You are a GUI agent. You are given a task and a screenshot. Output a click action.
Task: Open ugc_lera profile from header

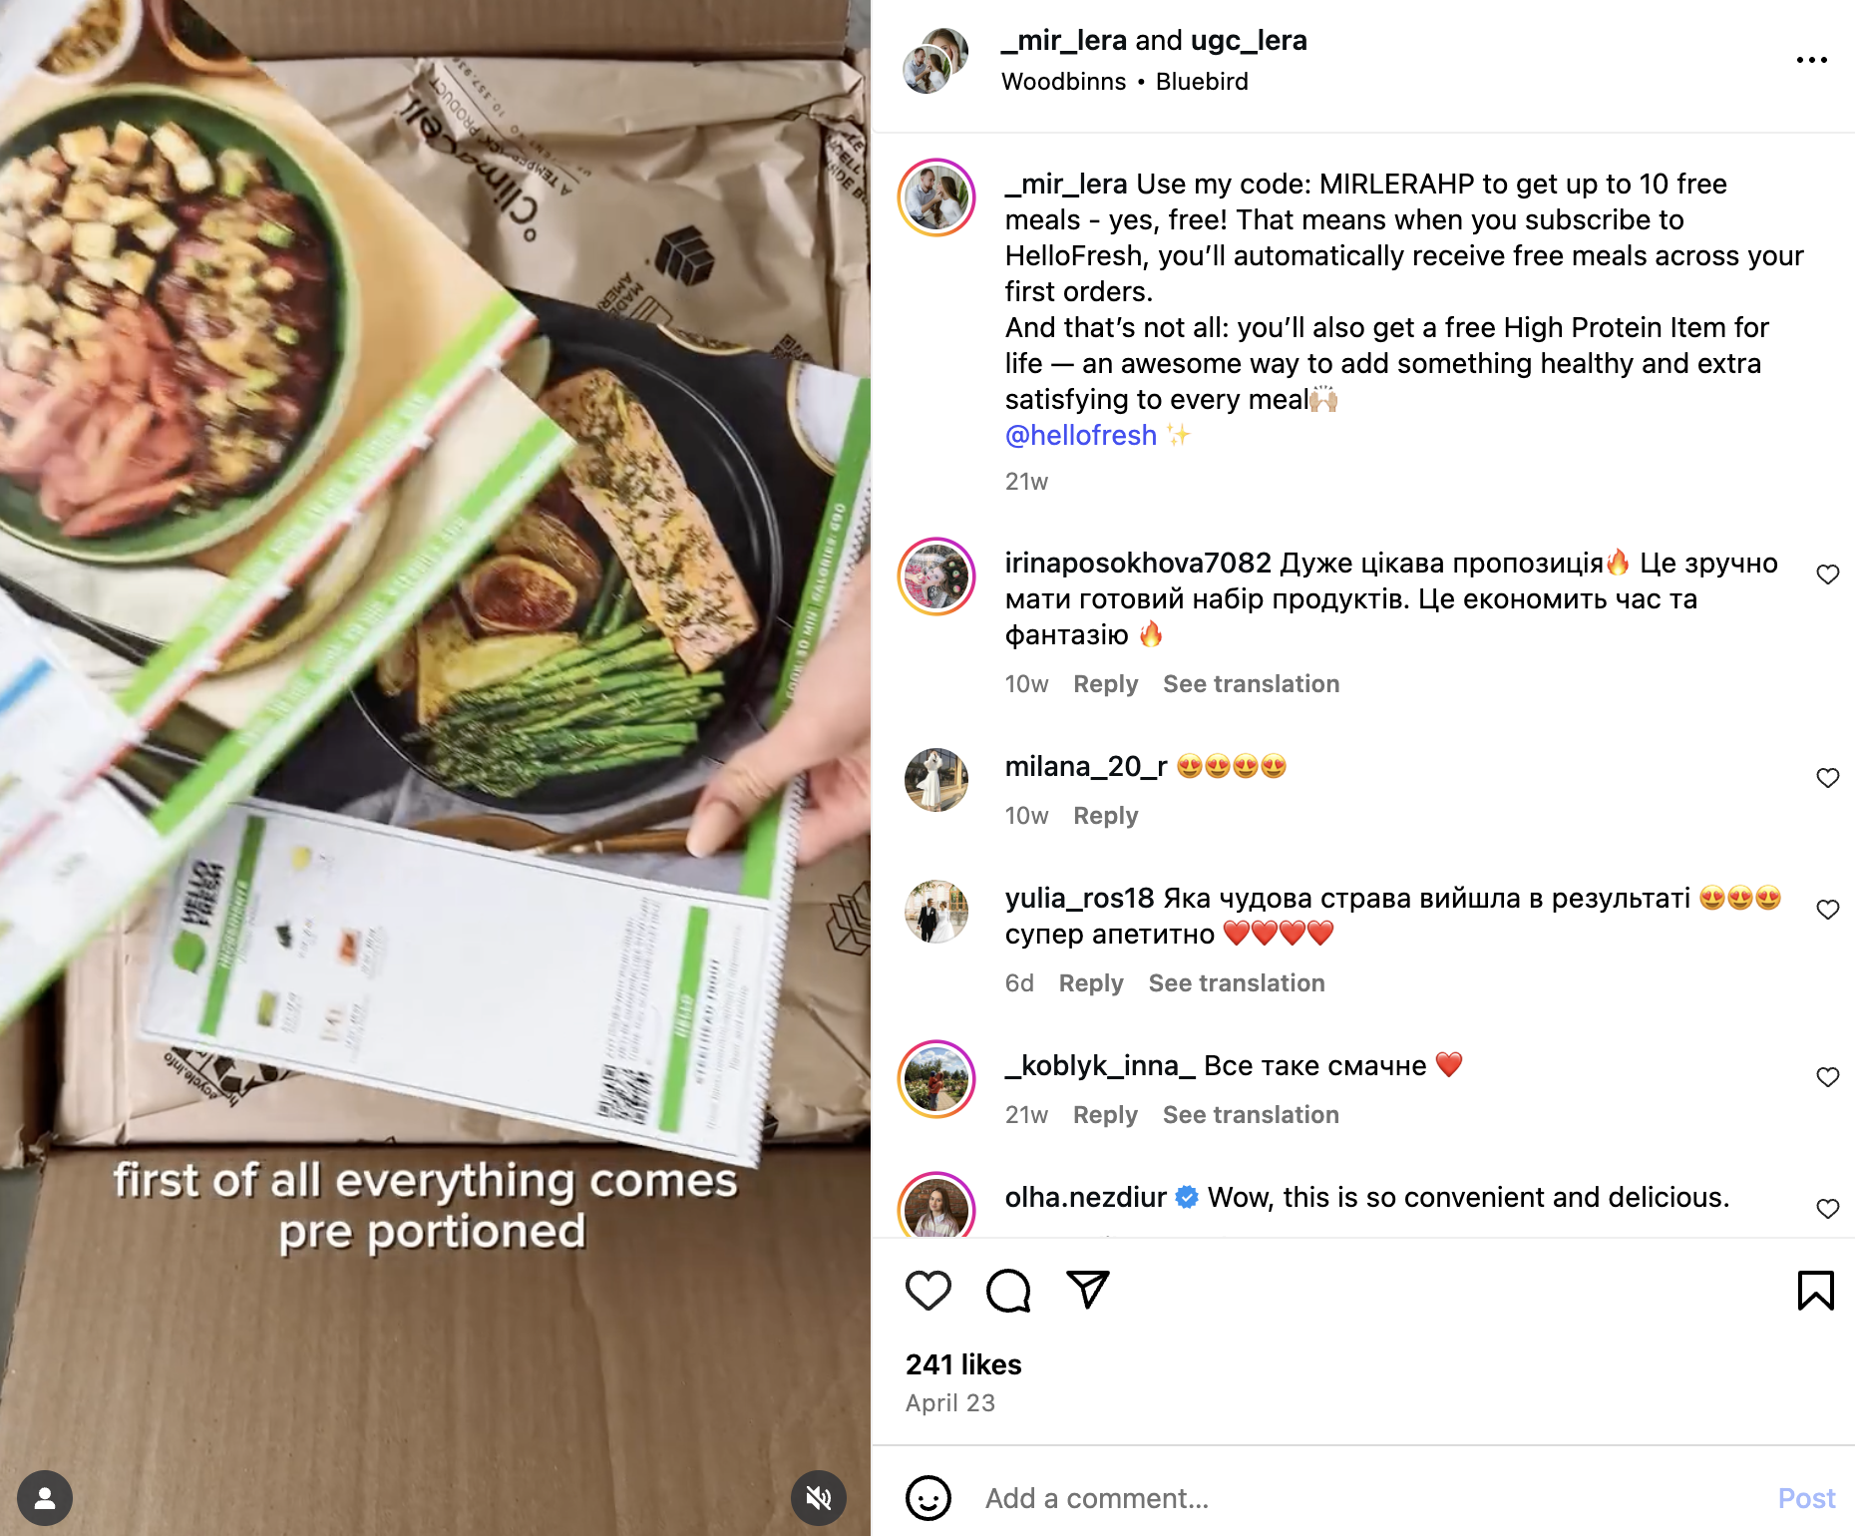pos(1249,40)
